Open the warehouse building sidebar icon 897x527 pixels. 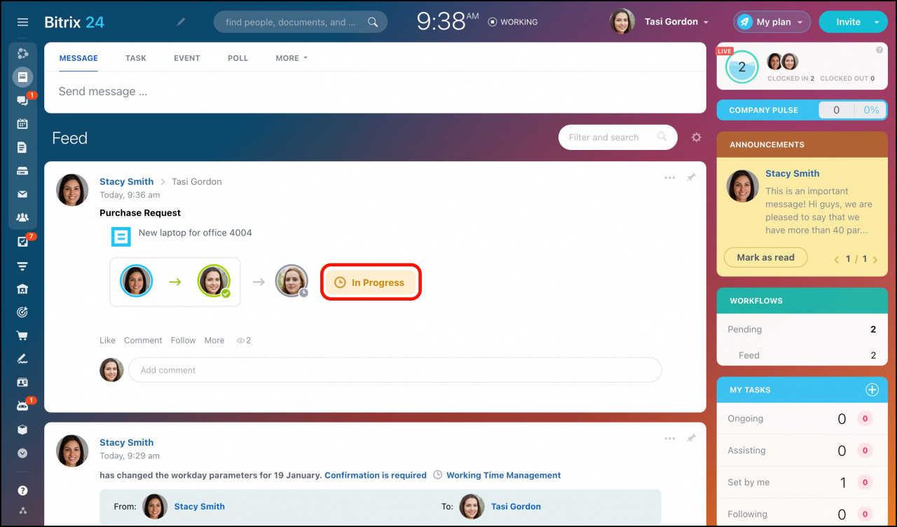pyautogui.click(x=22, y=289)
